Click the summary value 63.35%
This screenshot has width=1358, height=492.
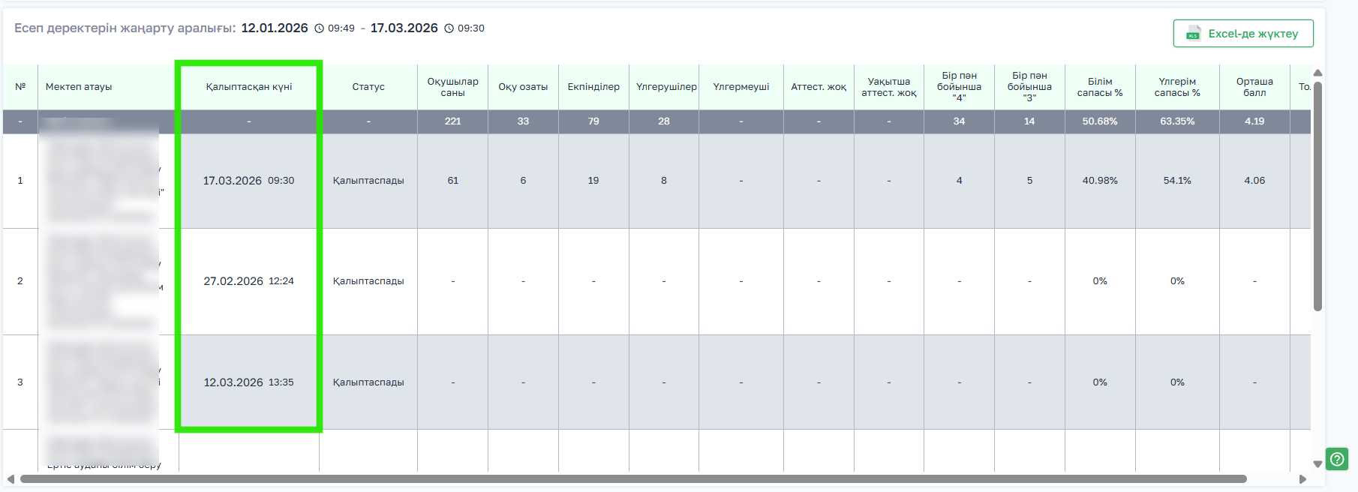coord(1177,121)
